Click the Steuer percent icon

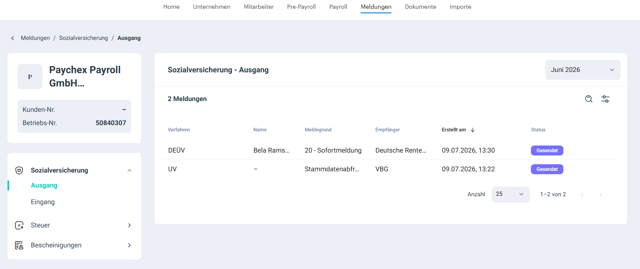[x=19, y=225]
